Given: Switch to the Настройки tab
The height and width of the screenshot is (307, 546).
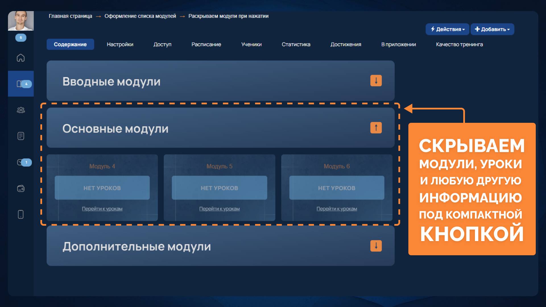Looking at the screenshot, I should [x=120, y=44].
